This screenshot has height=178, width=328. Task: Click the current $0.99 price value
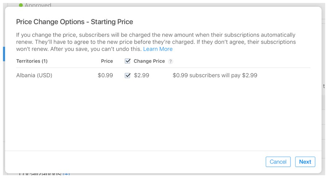click(105, 75)
